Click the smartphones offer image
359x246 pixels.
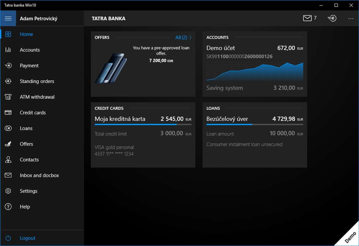[x=111, y=68]
